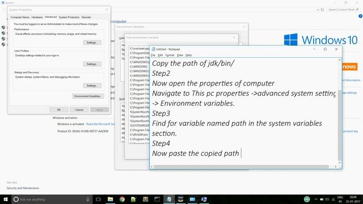Launch Google Chrome from the taskbar
The height and width of the screenshot is (204, 363).
[122, 199]
